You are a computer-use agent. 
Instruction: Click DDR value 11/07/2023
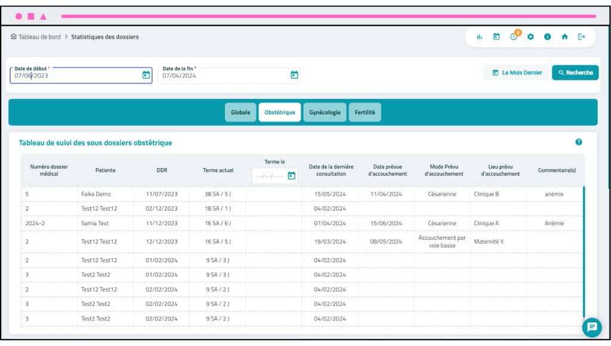click(162, 194)
